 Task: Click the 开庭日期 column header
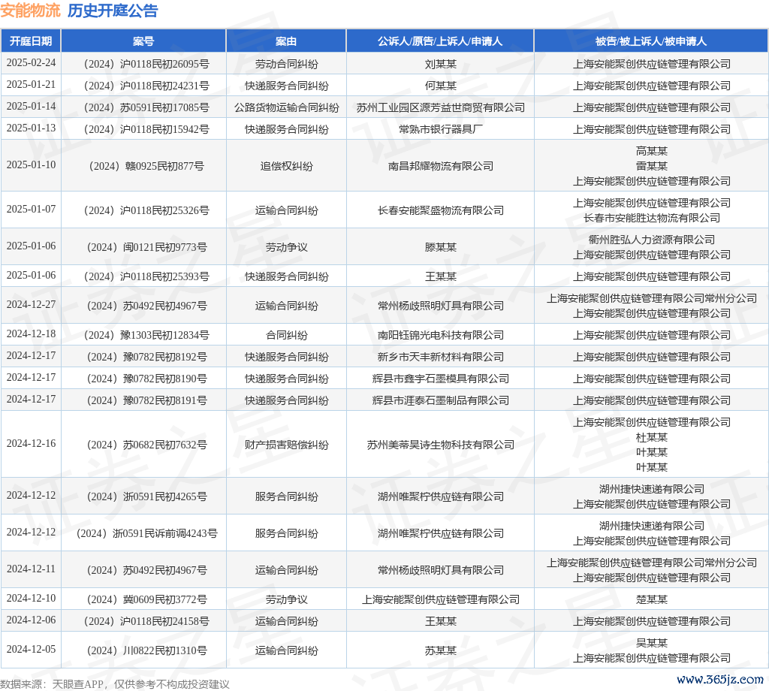click(31, 41)
